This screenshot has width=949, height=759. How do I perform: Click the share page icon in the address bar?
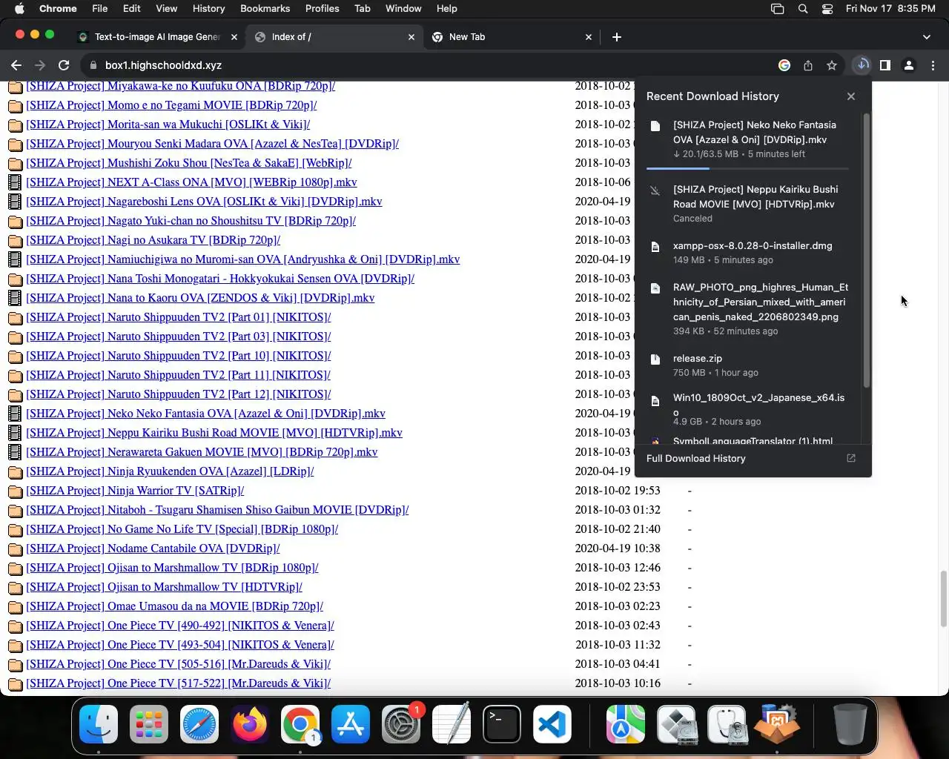coord(808,65)
